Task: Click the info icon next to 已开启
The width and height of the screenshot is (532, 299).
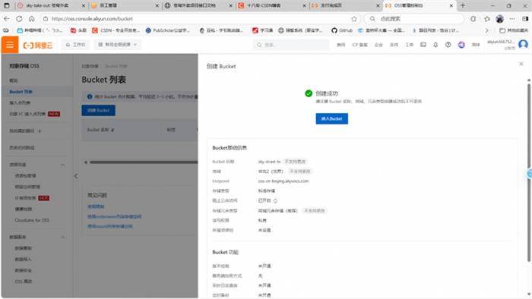Action: (x=275, y=201)
